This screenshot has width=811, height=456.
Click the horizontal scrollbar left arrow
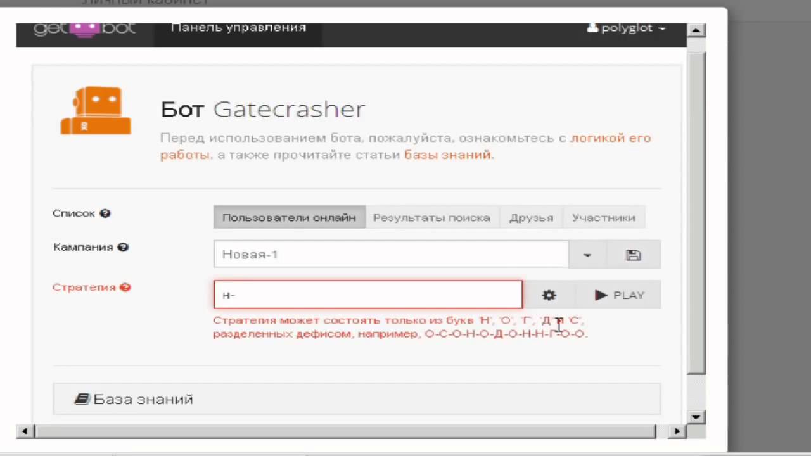click(x=25, y=431)
